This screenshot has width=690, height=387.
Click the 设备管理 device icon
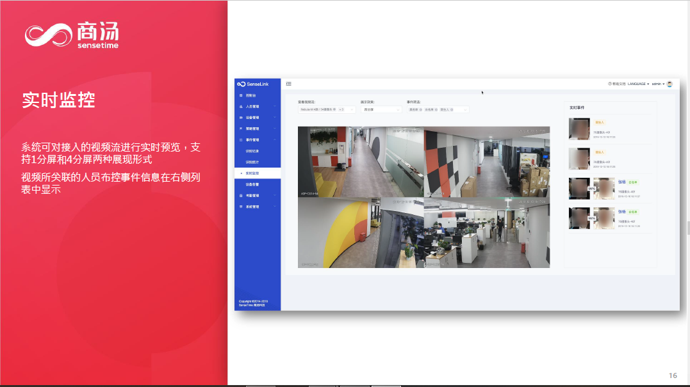point(241,118)
